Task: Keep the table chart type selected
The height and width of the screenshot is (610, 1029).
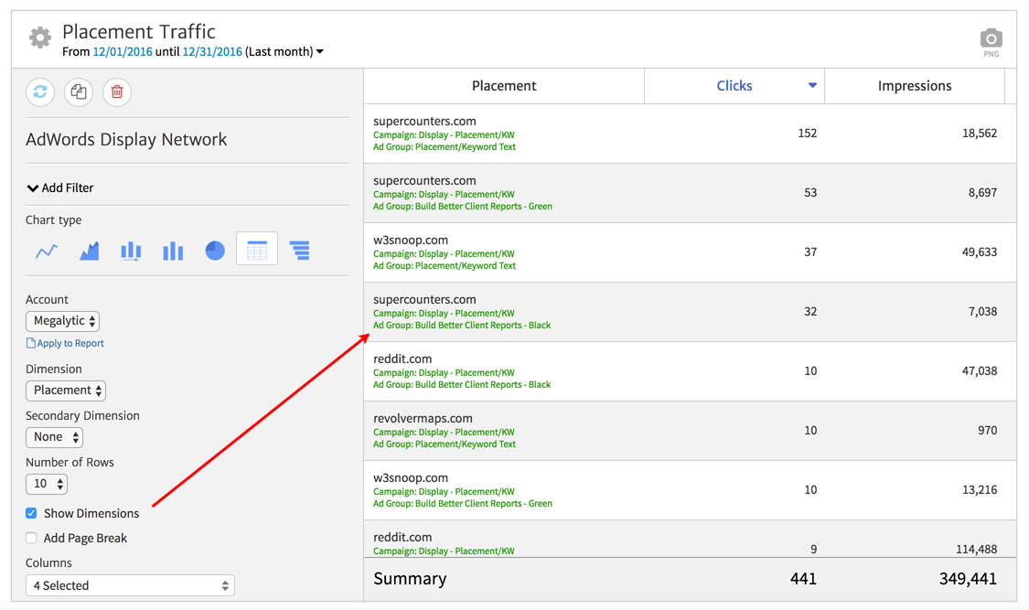Action: (257, 251)
